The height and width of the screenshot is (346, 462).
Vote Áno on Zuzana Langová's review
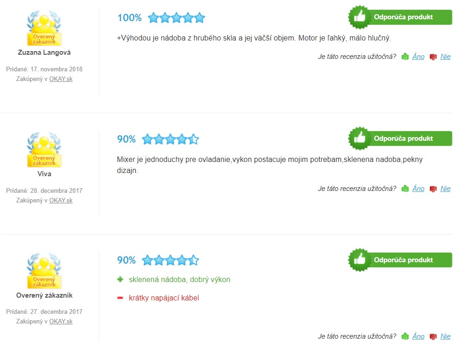(x=418, y=57)
